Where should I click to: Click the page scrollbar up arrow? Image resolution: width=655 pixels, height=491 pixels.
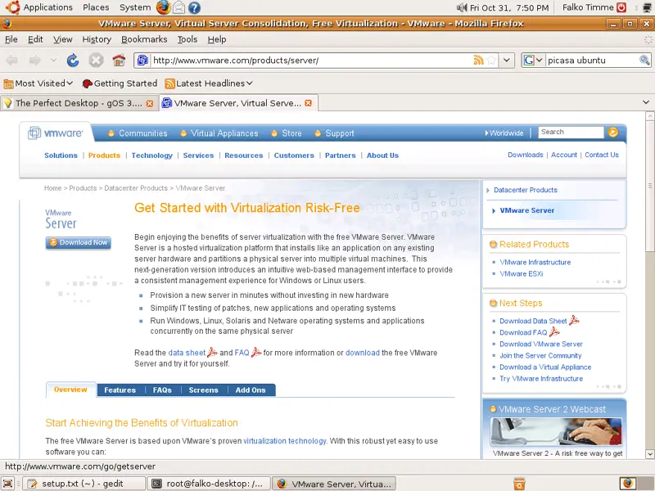click(649, 116)
